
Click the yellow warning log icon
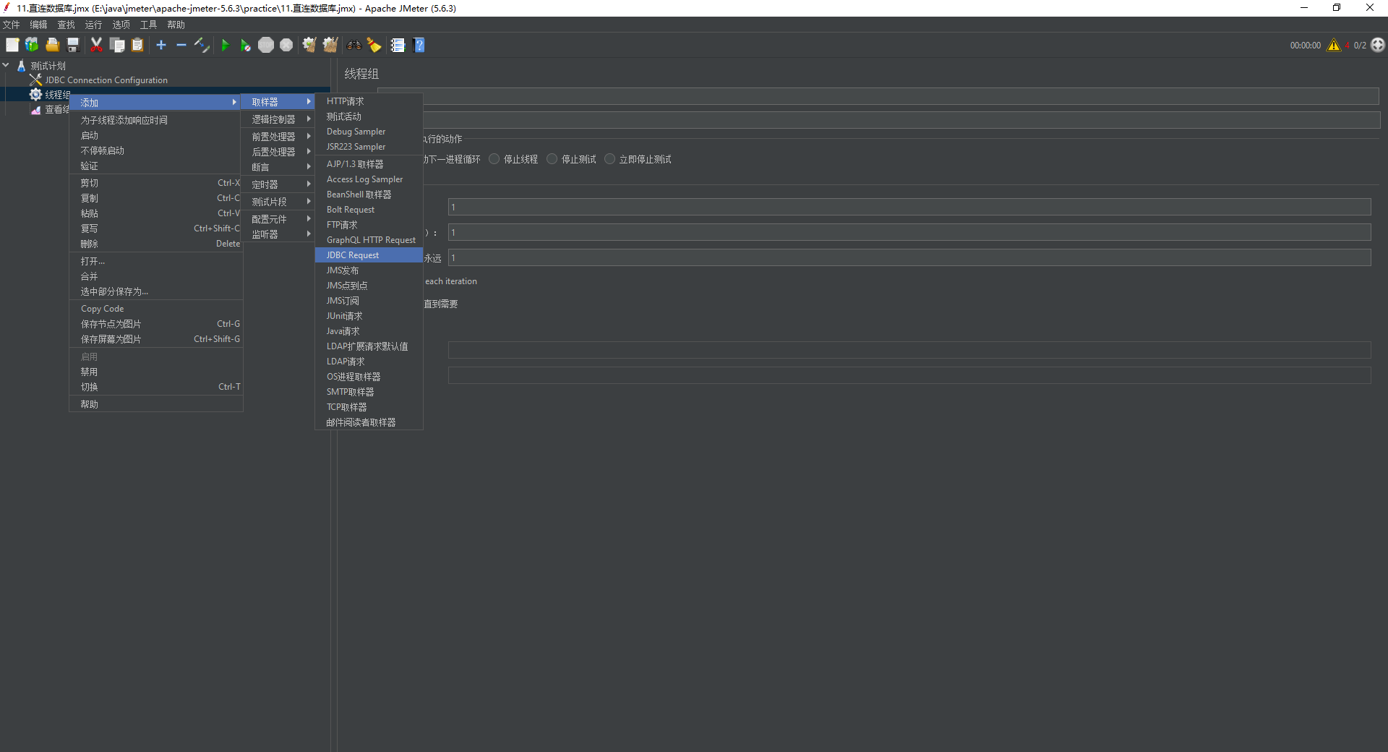(1334, 45)
